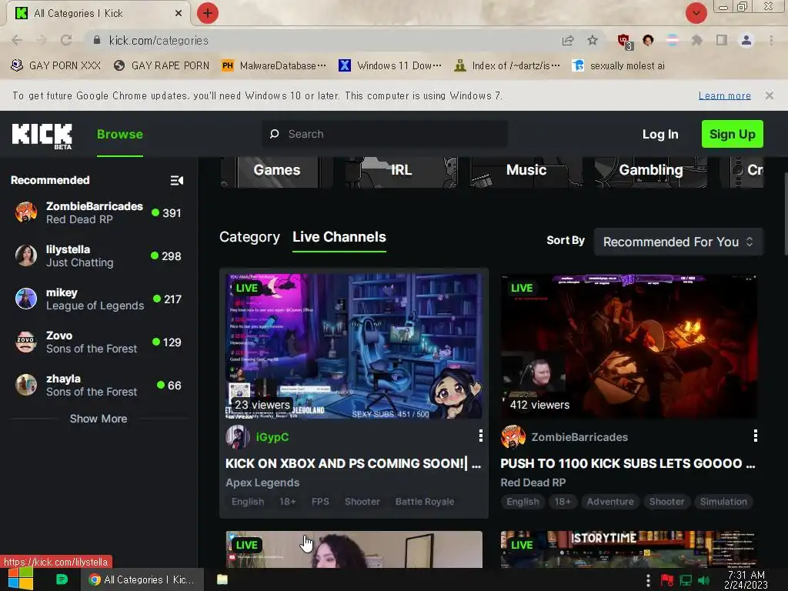Screen dimensions: 788x591
Task: Click the Adventure tag on ZombieBarricades card
Action: coord(610,502)
